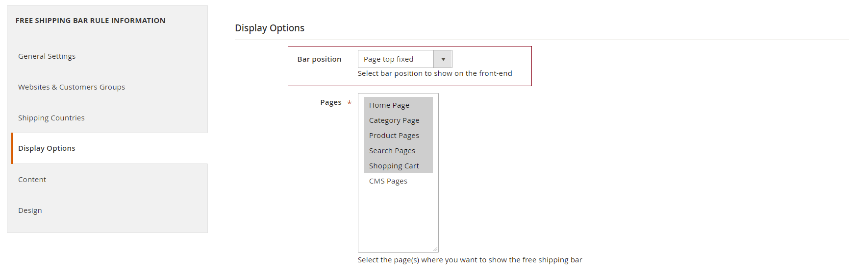Open the Content tab
This screenshot has height=278, width=852.
(32, 180)
